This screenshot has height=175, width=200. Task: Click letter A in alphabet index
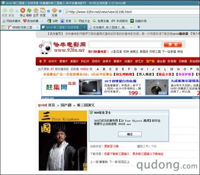pyautogui.click(x=98, y=69)
